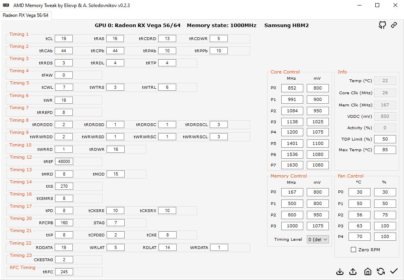The height and width of the screenshot is (280, 404).
Task: Edit the STAG value field
Action: point(116,223)
